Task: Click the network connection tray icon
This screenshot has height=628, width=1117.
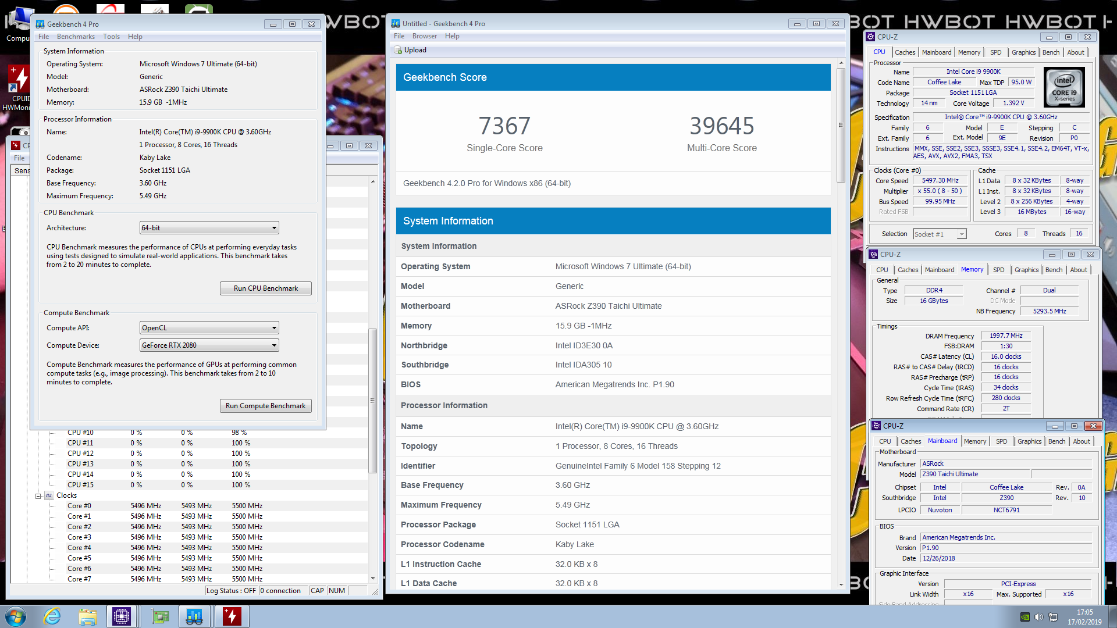Action: tap(1053, 617)
